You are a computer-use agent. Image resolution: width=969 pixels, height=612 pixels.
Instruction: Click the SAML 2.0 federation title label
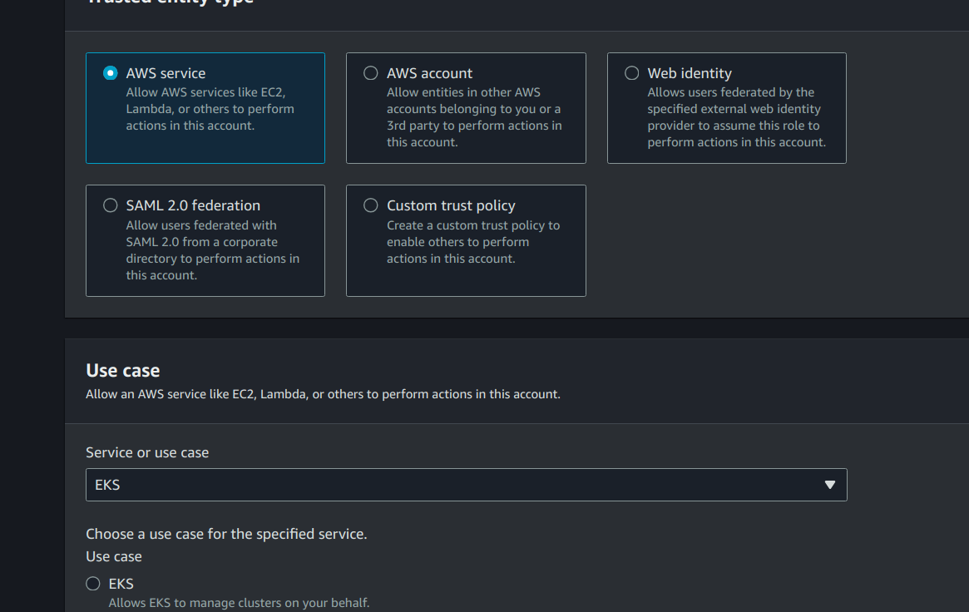tap(193, 205)
